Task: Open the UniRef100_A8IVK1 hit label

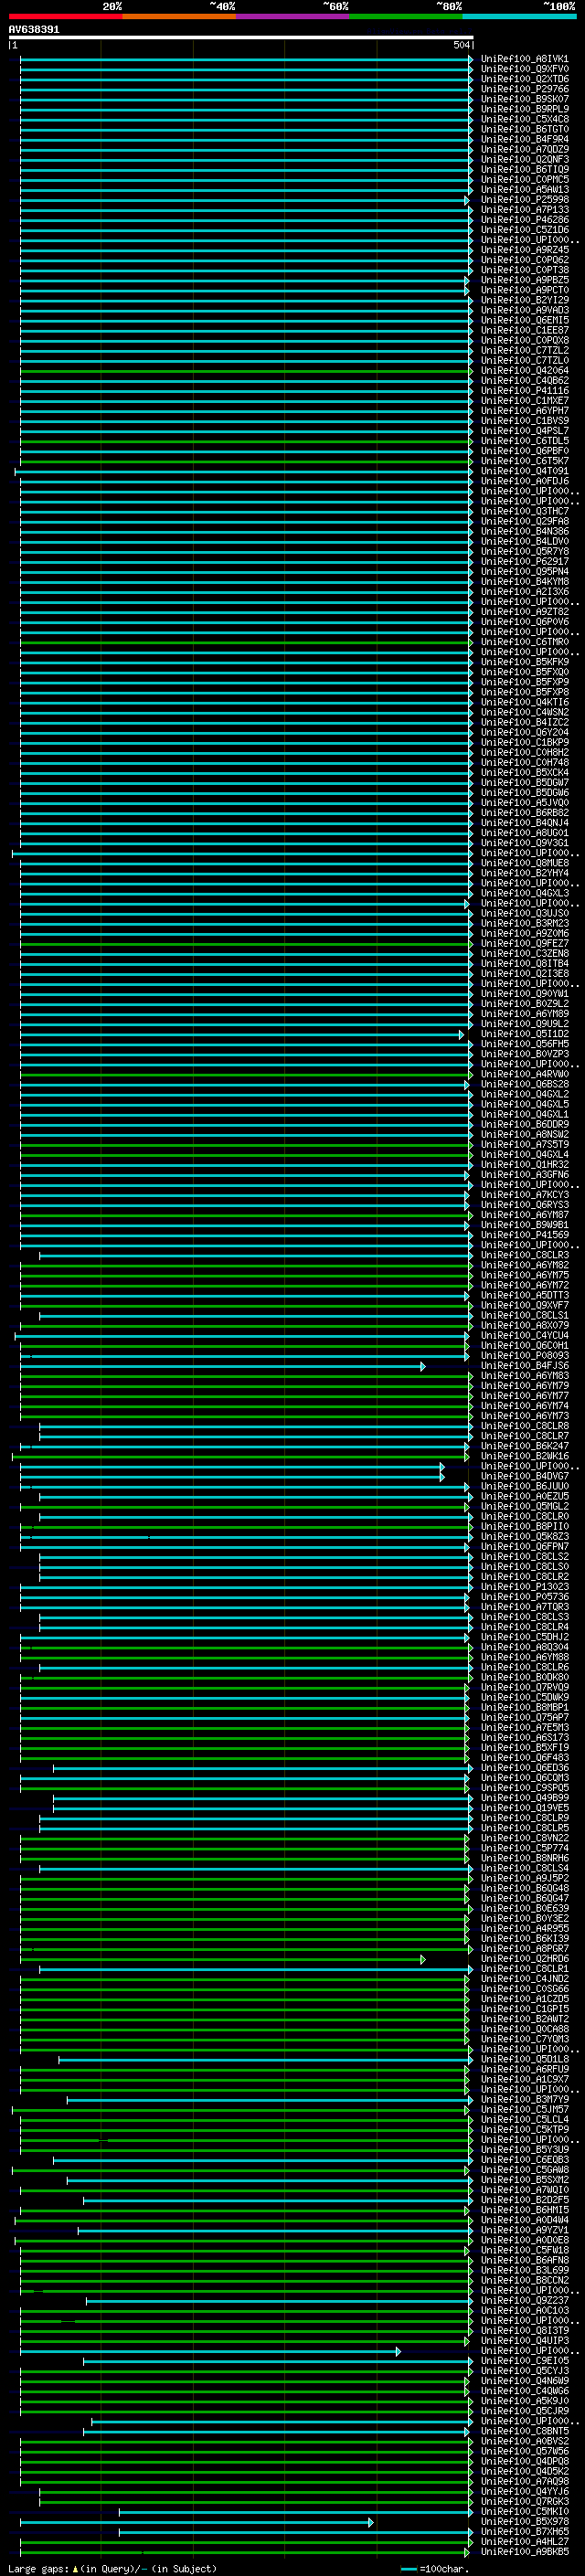Action: click(524, 59)
